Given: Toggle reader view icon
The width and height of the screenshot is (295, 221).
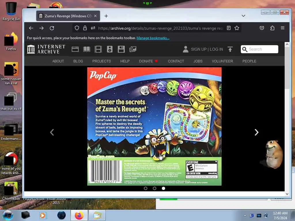Looking at the screenshot, I should [228, 28].
